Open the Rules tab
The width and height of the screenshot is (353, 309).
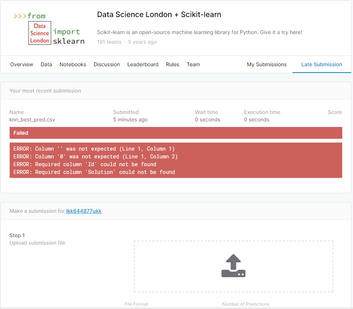coord(173,64)
